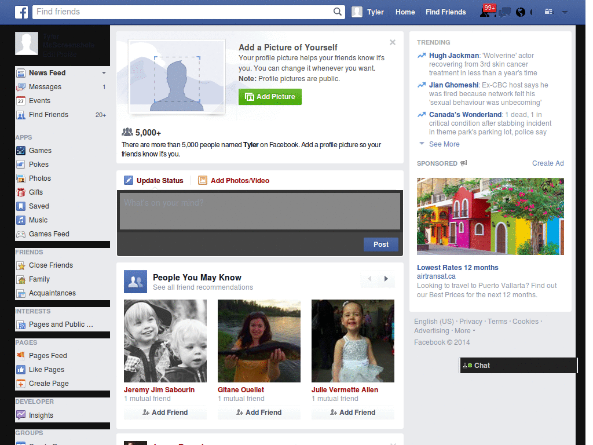Screen dimensions: 593x445
Task: Open the Messages speech-bubble icon in top bar
Action: (505, 12)
